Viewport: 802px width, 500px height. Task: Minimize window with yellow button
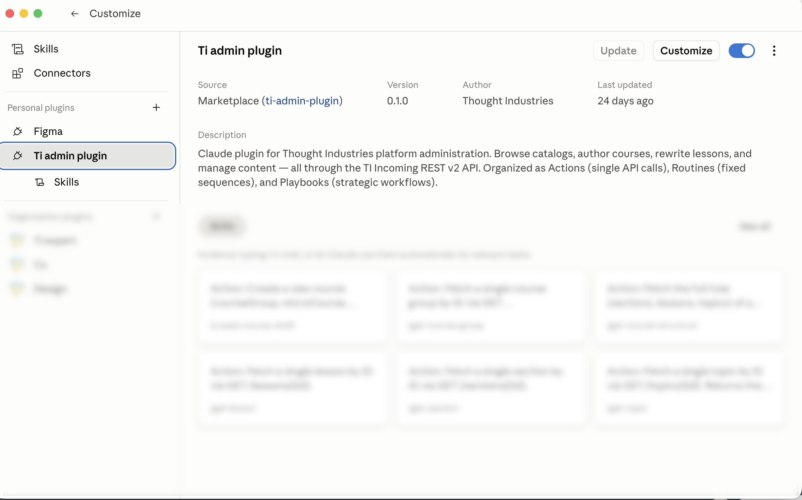pos(24,13)
